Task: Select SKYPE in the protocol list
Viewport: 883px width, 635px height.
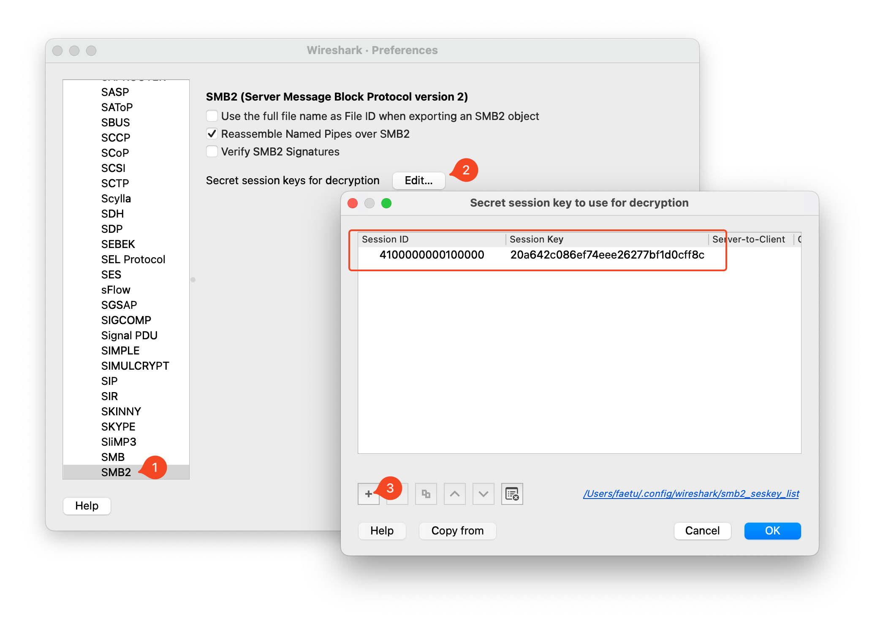Action: tap(126, 426)
